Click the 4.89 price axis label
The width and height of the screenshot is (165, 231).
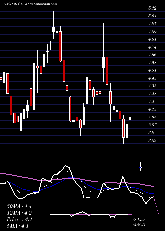(152, 32)
